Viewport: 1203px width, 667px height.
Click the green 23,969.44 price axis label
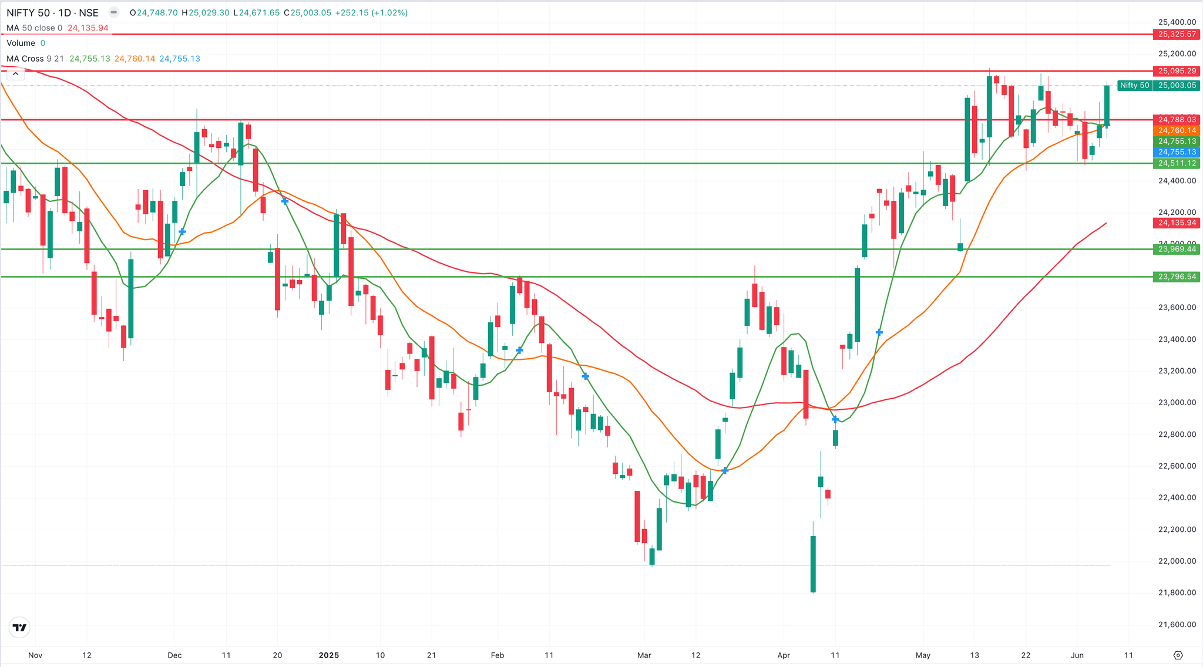(x=1177, y=249)
